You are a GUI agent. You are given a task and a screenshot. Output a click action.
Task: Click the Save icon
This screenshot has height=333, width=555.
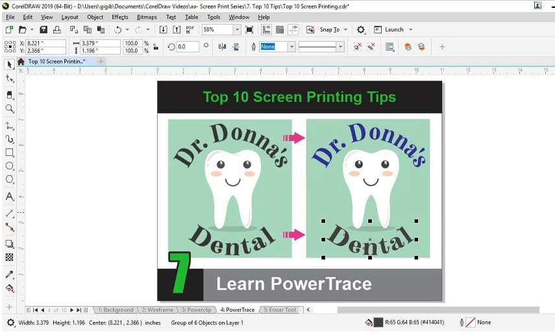click(x=43, y=30)
